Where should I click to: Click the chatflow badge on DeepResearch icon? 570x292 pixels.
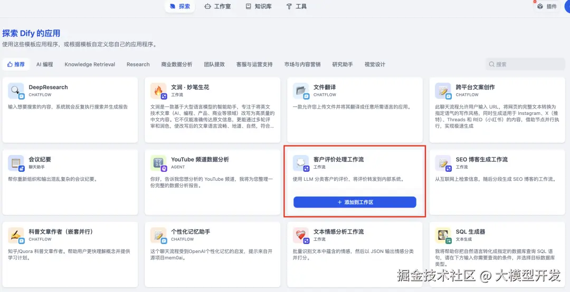(22, 96)
